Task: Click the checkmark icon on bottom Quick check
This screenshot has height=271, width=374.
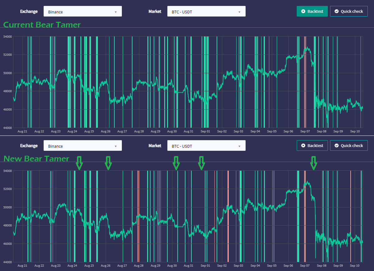Action: click(336, 145)
